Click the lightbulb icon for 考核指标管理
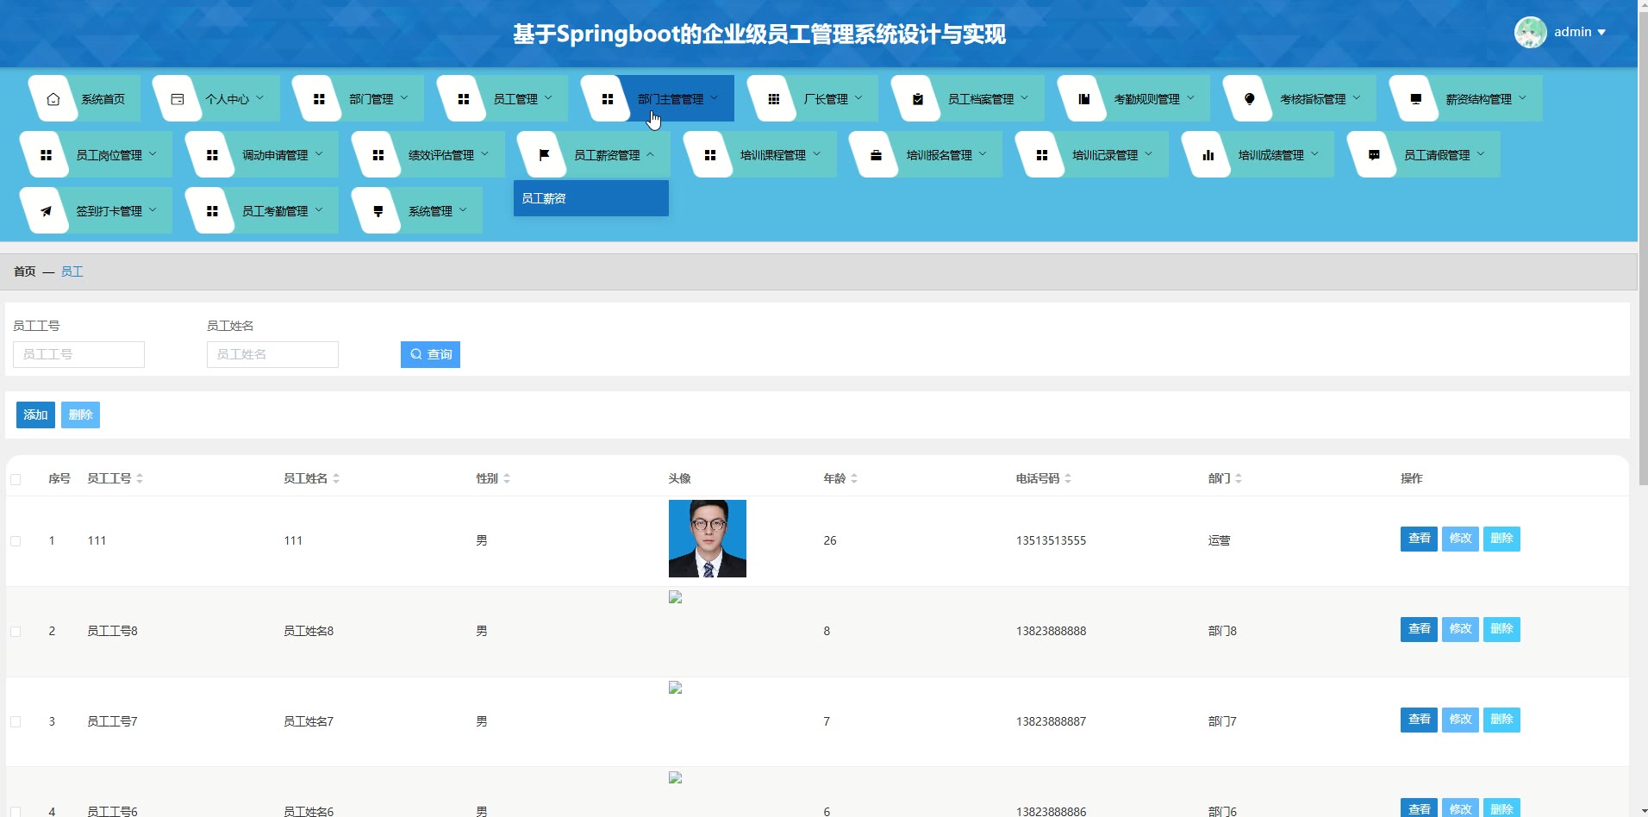Image resolution: width=1648 pixels, height=817 pixels. coord(1249,99)
